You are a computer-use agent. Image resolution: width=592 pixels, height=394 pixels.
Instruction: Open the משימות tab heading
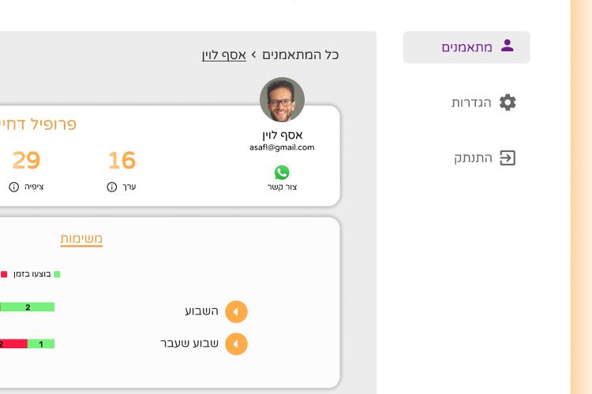pos(81,239)
